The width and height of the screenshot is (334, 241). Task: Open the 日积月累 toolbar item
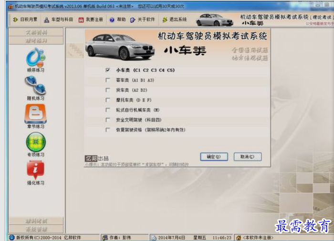point(25,20)
